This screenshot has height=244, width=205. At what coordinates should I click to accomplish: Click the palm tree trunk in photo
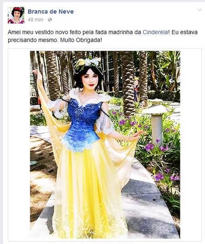click(128, 82)
